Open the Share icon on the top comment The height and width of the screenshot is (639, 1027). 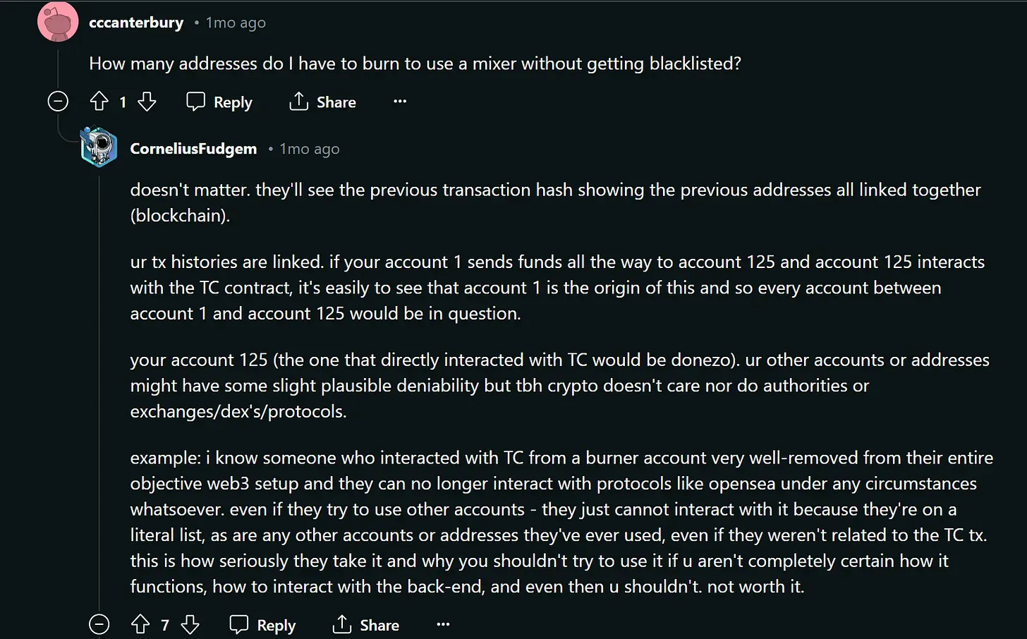(x=322, y=102)
